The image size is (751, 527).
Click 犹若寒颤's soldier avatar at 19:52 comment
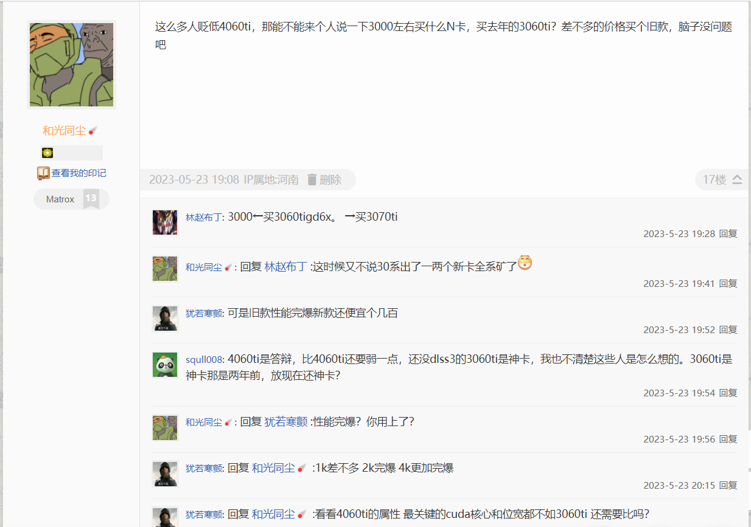(x=165, y=319)
